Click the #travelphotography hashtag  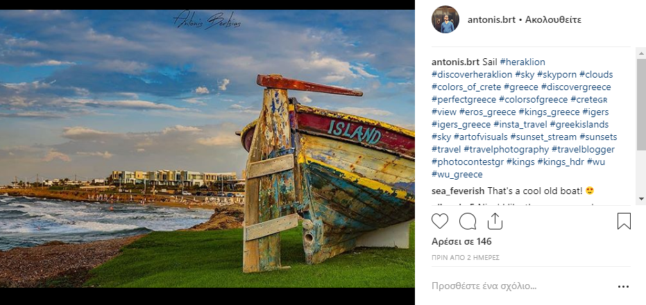click(x=507, y=150)
